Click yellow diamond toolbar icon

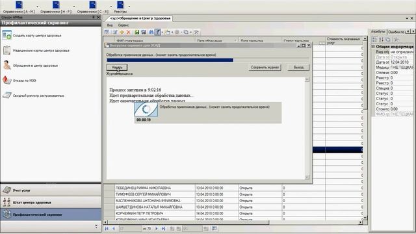click(x=122, y=32)
